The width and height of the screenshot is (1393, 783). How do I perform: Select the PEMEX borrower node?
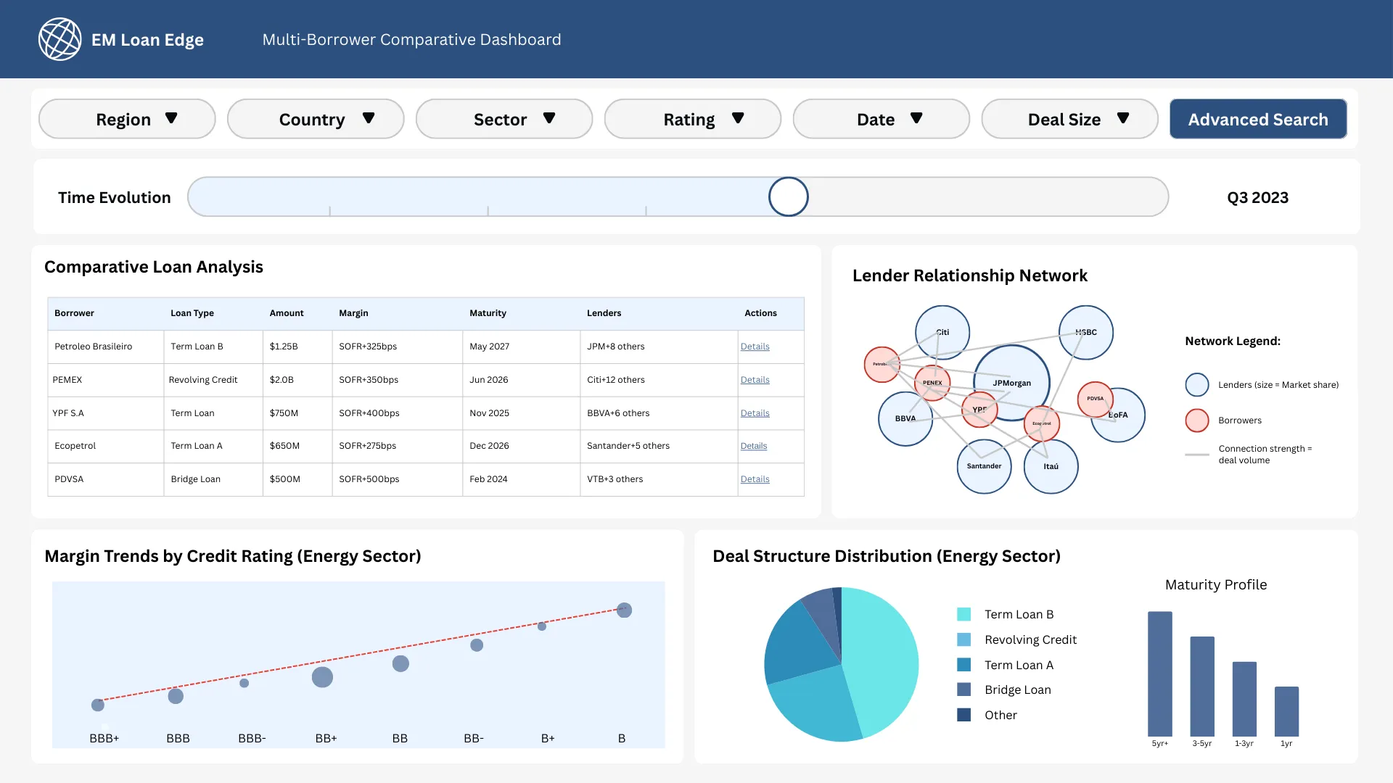coord(932,383)
